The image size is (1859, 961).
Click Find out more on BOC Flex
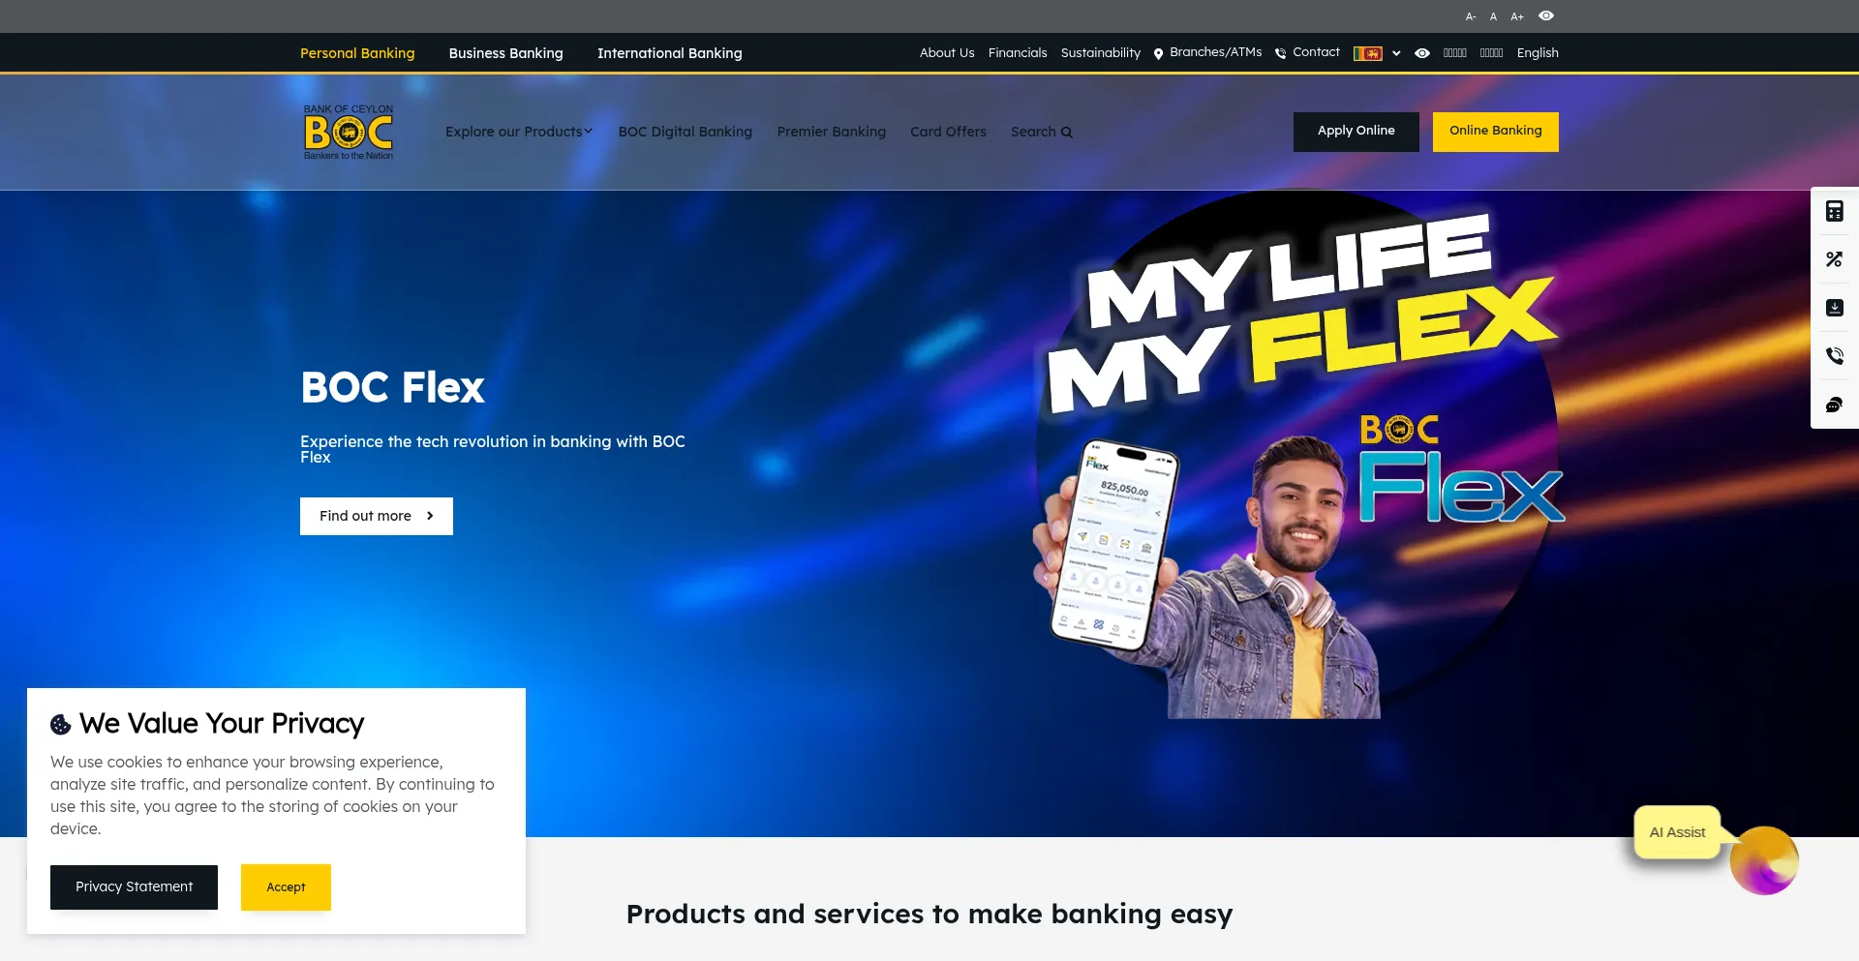point(376,516)
